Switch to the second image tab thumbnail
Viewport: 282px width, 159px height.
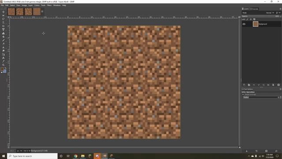20,12
